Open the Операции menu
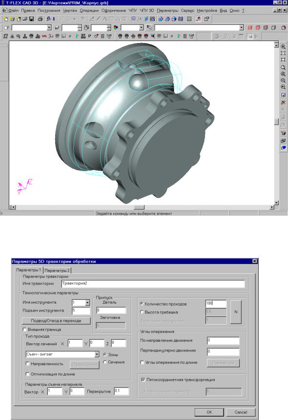 (x=89, y=10)
